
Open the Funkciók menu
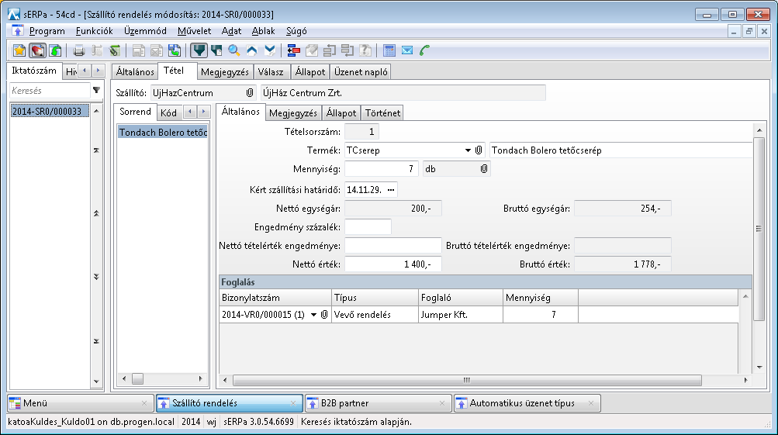pyautogui.click(x=95, y=31)
